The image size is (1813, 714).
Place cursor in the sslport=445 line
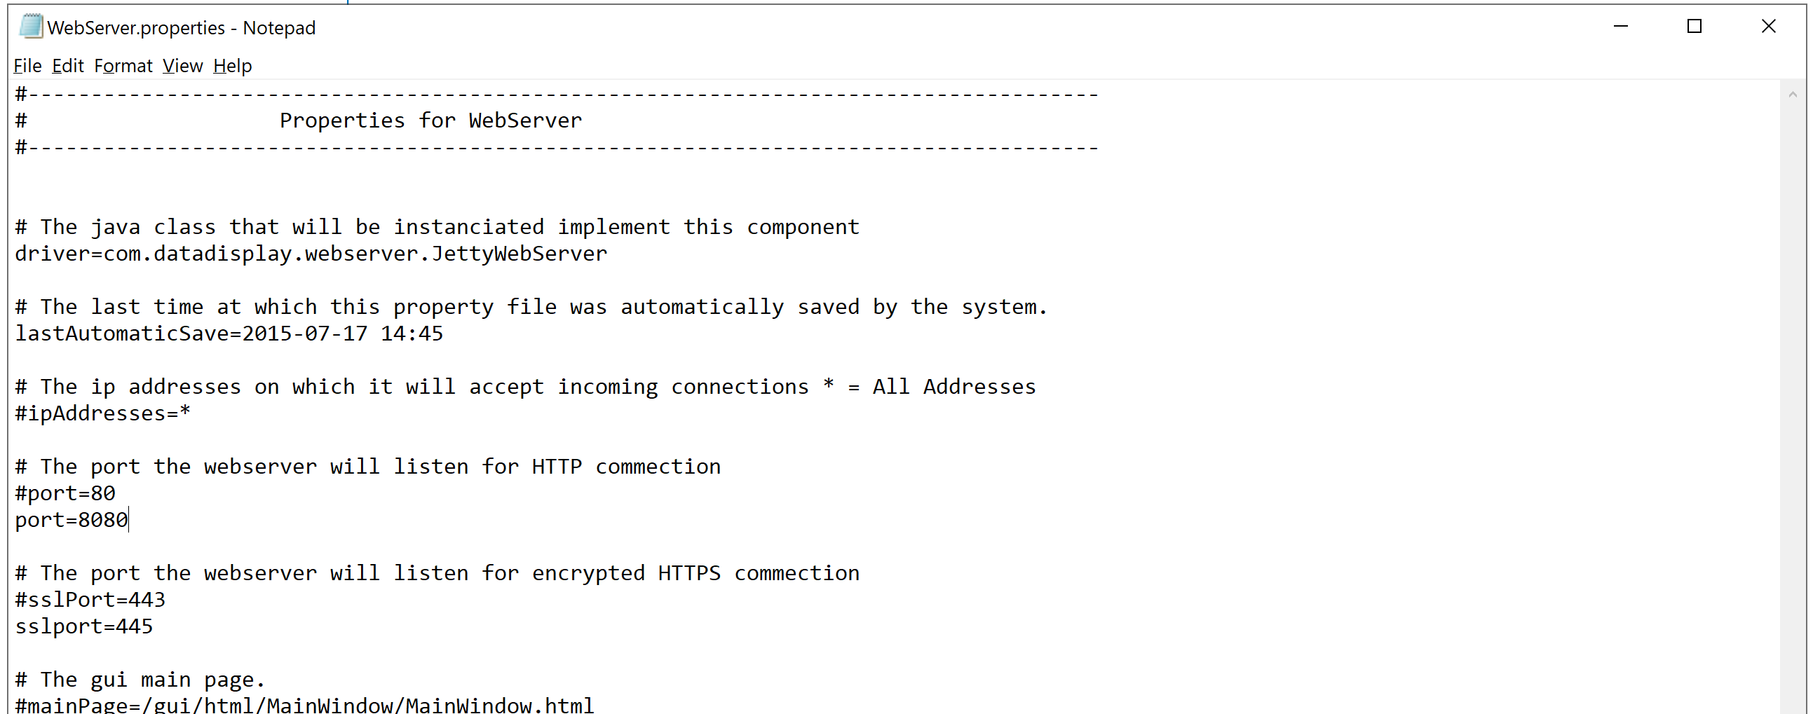pos(84,627)
